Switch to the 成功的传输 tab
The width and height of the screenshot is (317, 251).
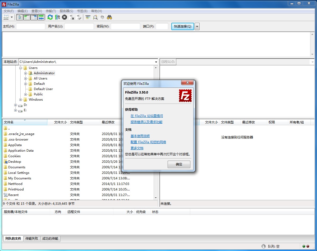[50, 239]
